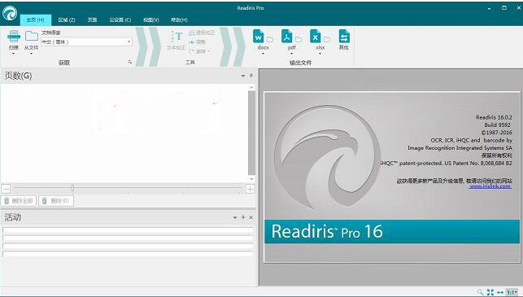
Task: Visit the www.irislink.com link
Action: click(490, 186)
